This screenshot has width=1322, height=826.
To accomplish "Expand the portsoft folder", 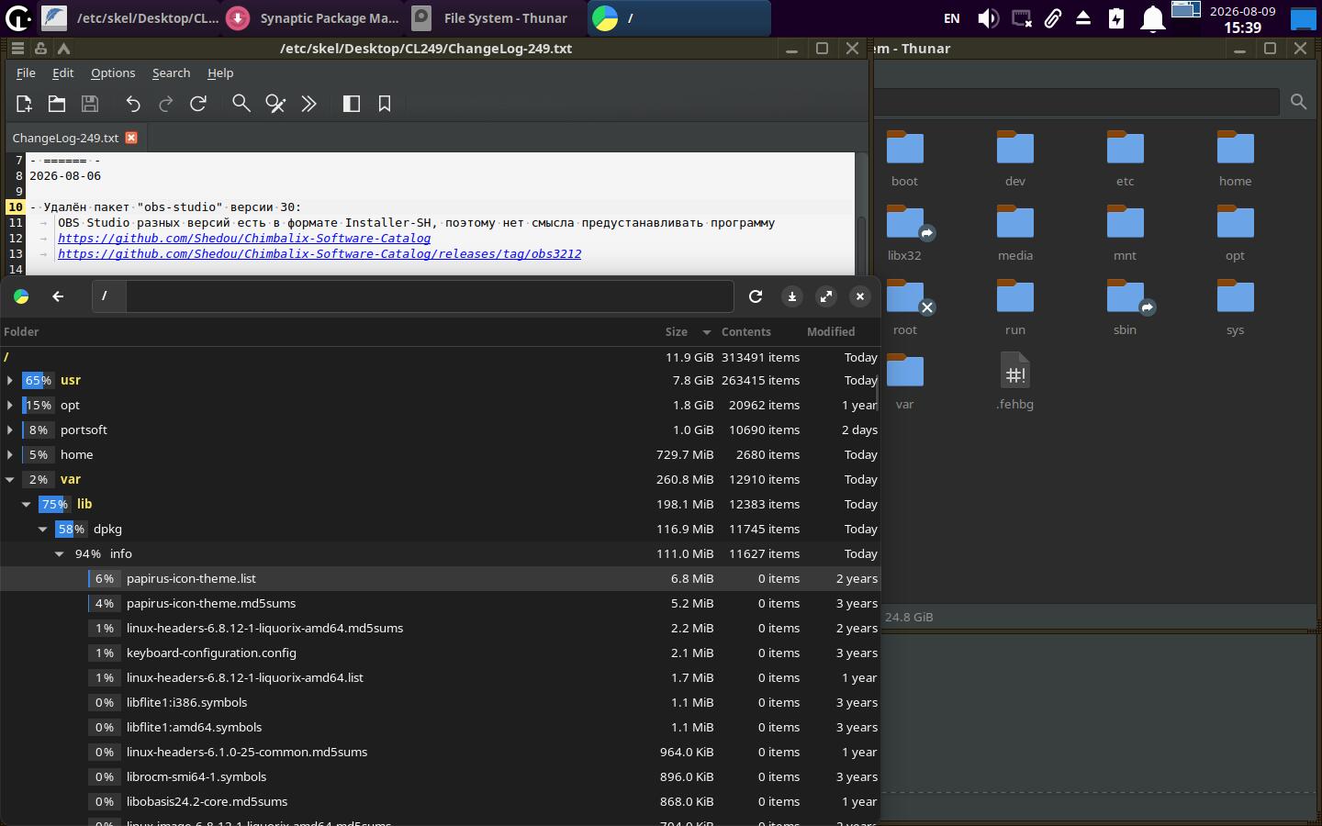I will (x=10, y=430).
